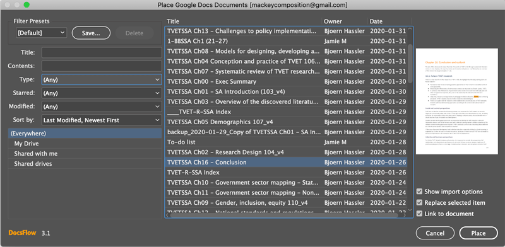Click the DocsFlow logo
This screenshot has height=247, width=505.
[x=22, y=233]
